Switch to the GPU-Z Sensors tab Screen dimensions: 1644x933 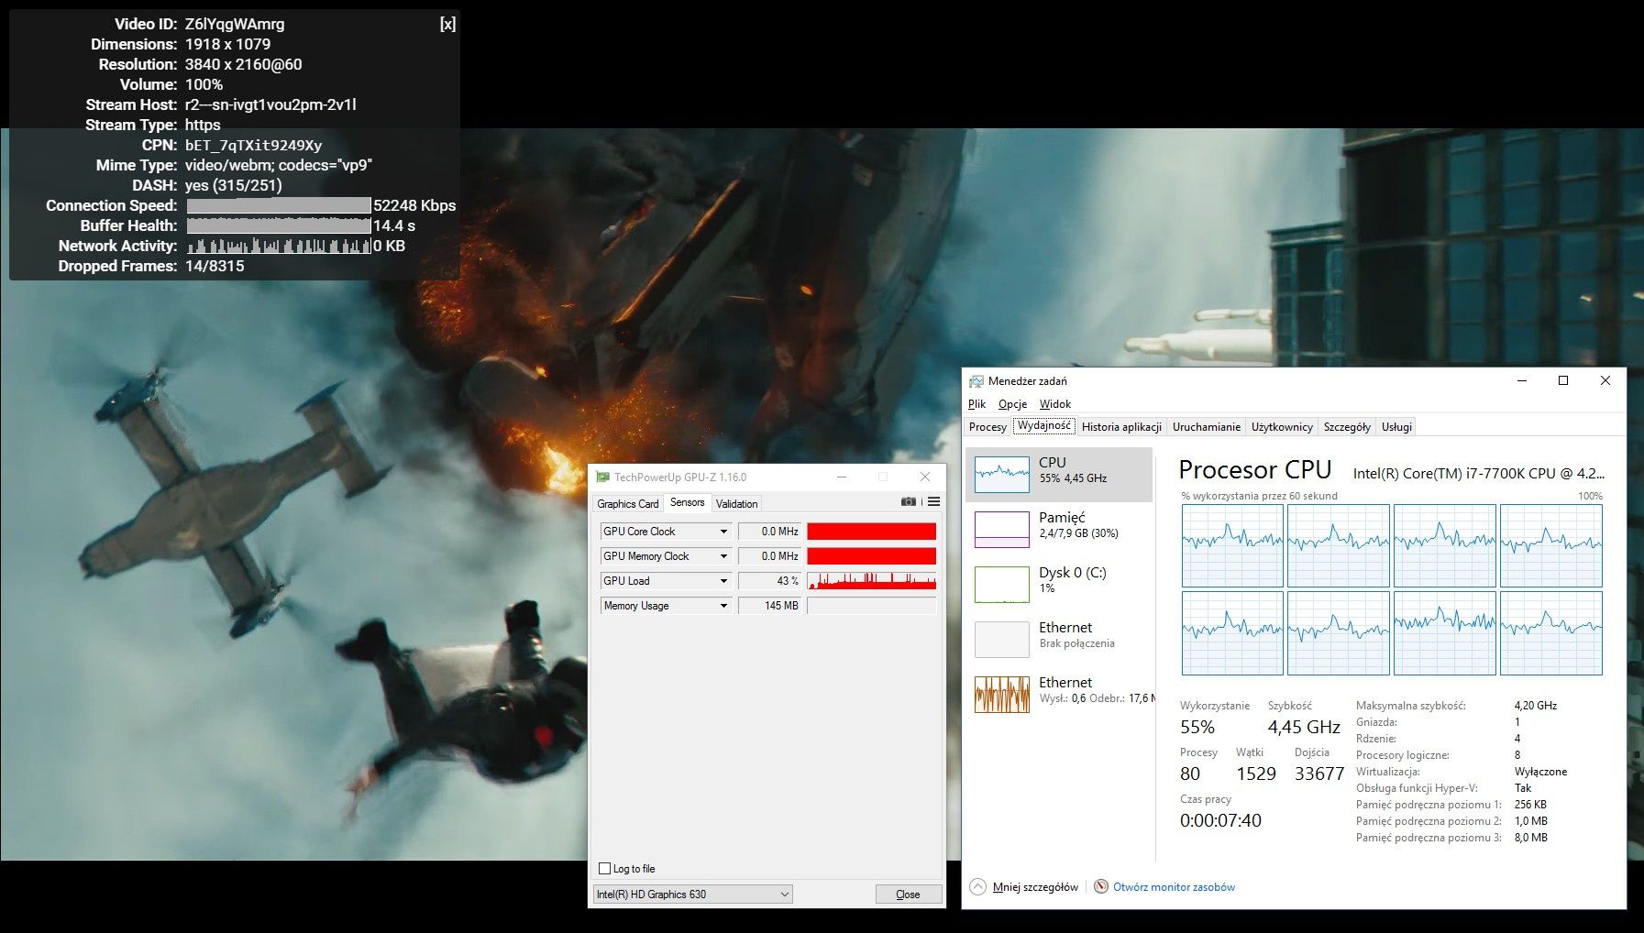[688, 502]
